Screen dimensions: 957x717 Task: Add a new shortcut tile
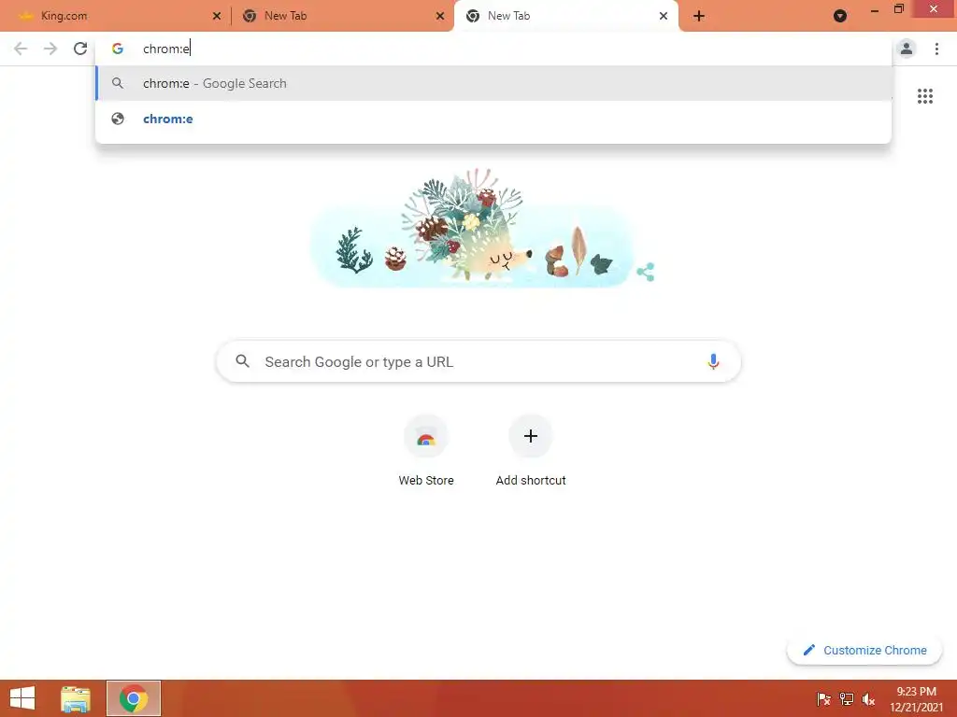[531, 451]
